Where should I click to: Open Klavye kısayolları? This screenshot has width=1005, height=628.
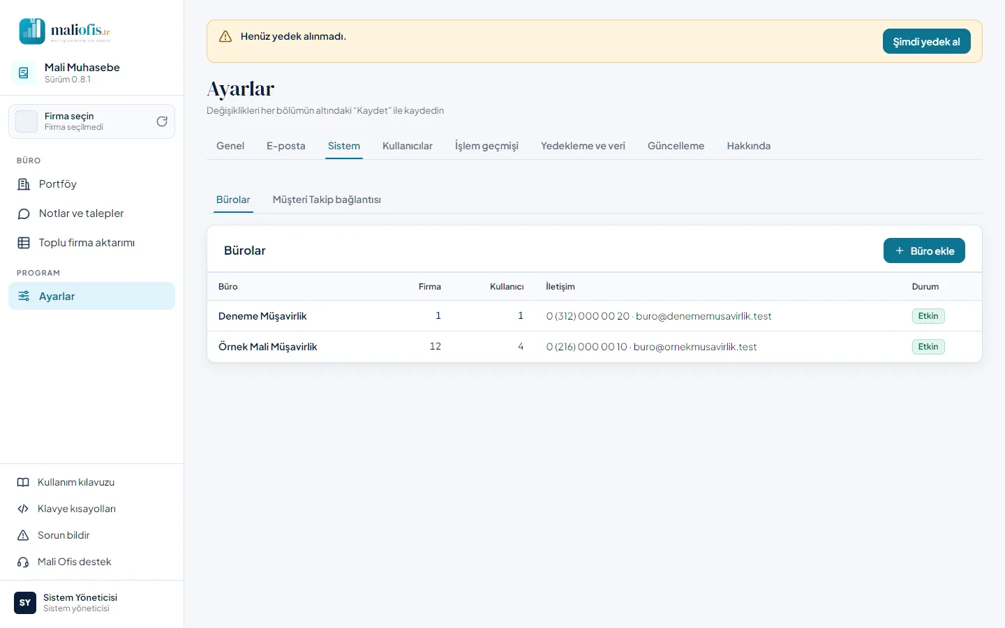tap(91, 509)
